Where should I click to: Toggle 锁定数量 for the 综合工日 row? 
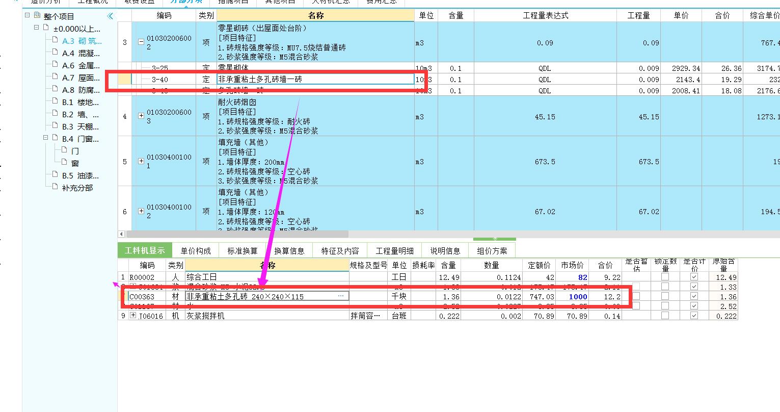[x=665, y=277]
